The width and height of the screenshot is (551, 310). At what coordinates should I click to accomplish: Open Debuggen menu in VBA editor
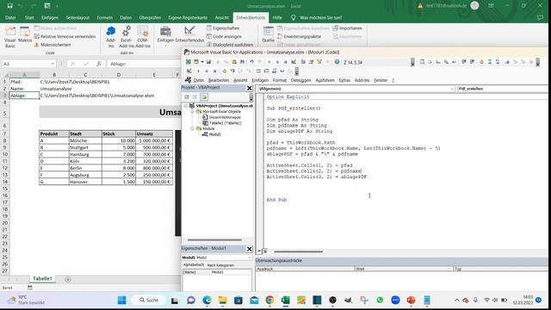pos(300,80)
